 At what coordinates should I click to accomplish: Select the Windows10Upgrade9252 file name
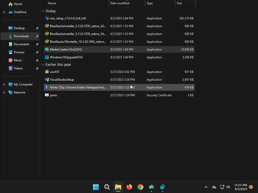(66, 57)
